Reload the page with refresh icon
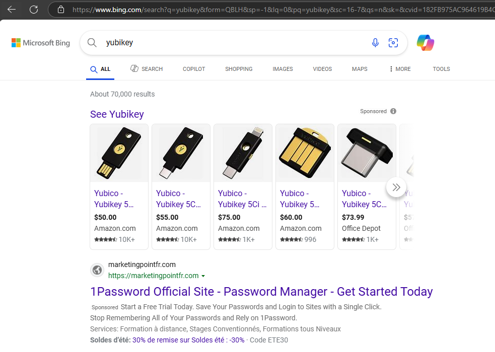 tap(34, 9)
